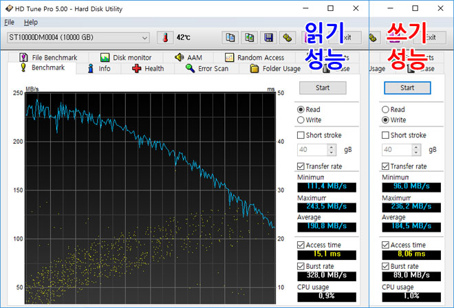Click the access time value 8.06 ms
Image resolution: width=454 pixels, height=308 pixels.
[x=411, y=254]
